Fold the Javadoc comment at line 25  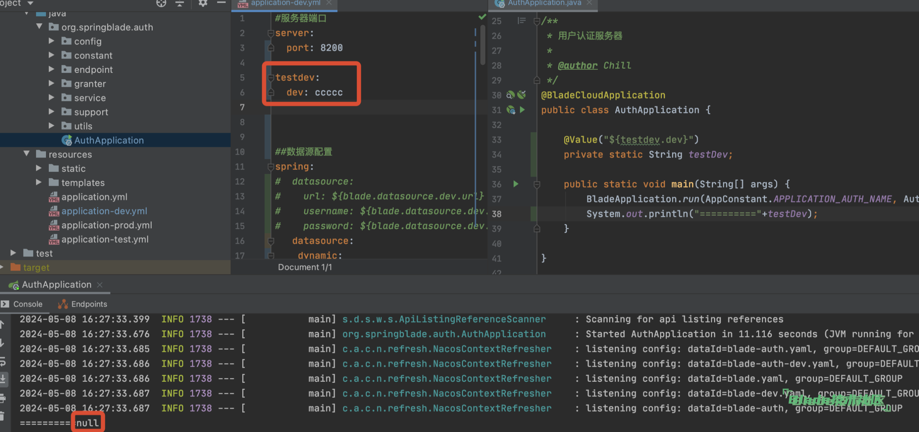coord(536,21)
